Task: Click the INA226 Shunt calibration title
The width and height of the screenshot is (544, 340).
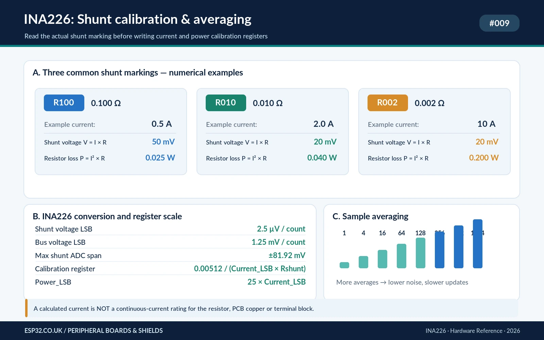Action: [x=138, y=19]
